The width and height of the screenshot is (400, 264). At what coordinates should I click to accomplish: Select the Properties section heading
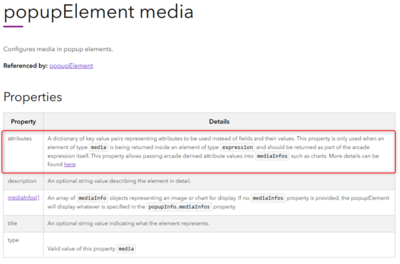click(33, 97)
